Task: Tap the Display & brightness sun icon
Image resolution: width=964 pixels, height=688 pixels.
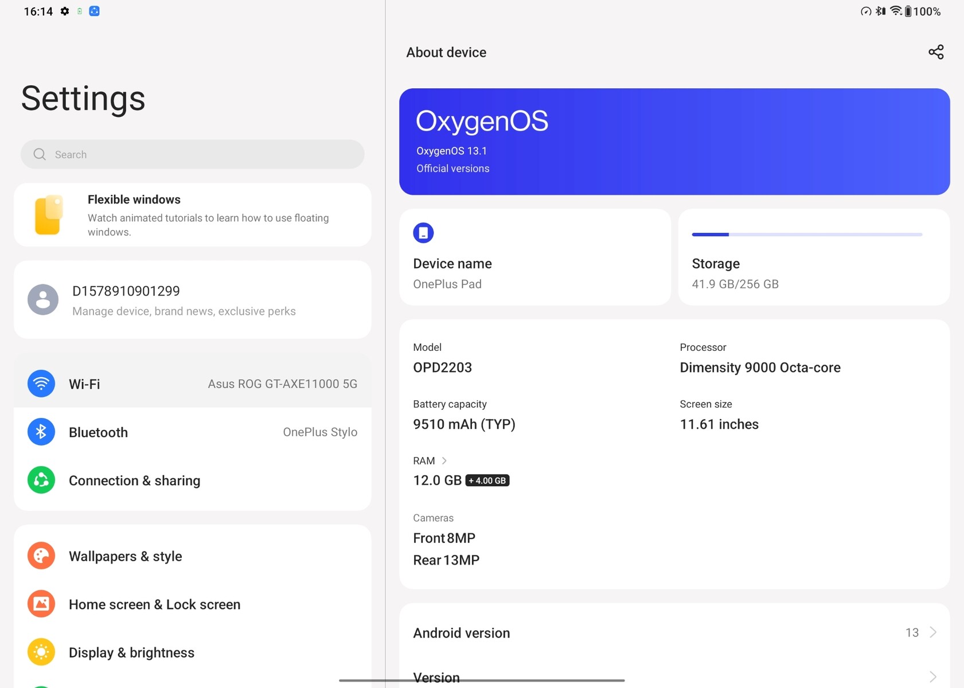Action: coord(41,652)
